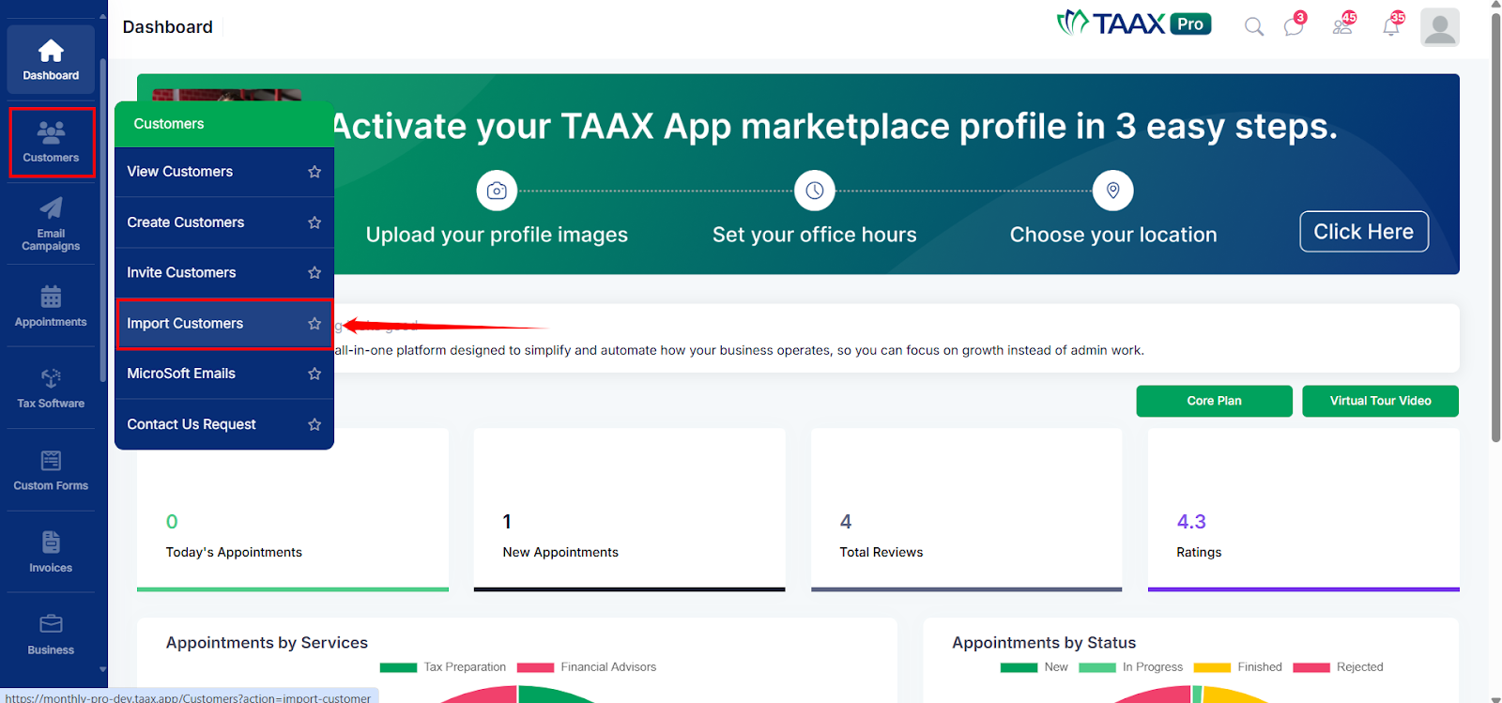The height and width of the screenshot is (703, 1502).
Task: Toggle In Progress legend swatch
Action: click(1097, 667)
